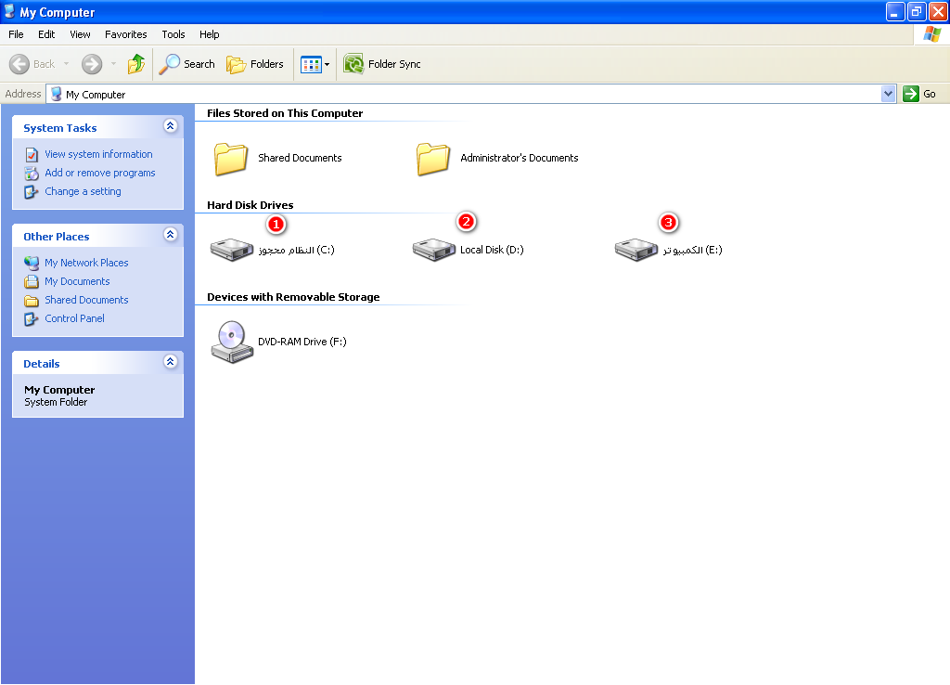The image size is (950, 685).
Task: Open Administrator's Documents folder icon
Action: click(x=433, y=159)
